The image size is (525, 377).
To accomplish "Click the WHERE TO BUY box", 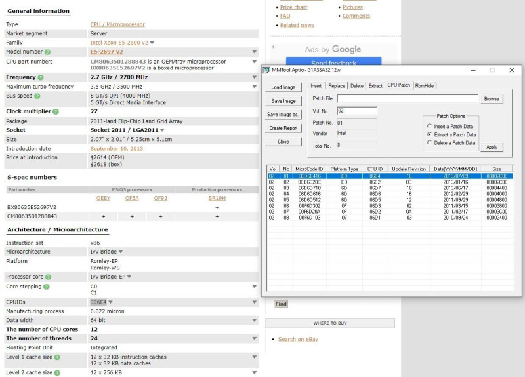I will click(x=330, y=323).
